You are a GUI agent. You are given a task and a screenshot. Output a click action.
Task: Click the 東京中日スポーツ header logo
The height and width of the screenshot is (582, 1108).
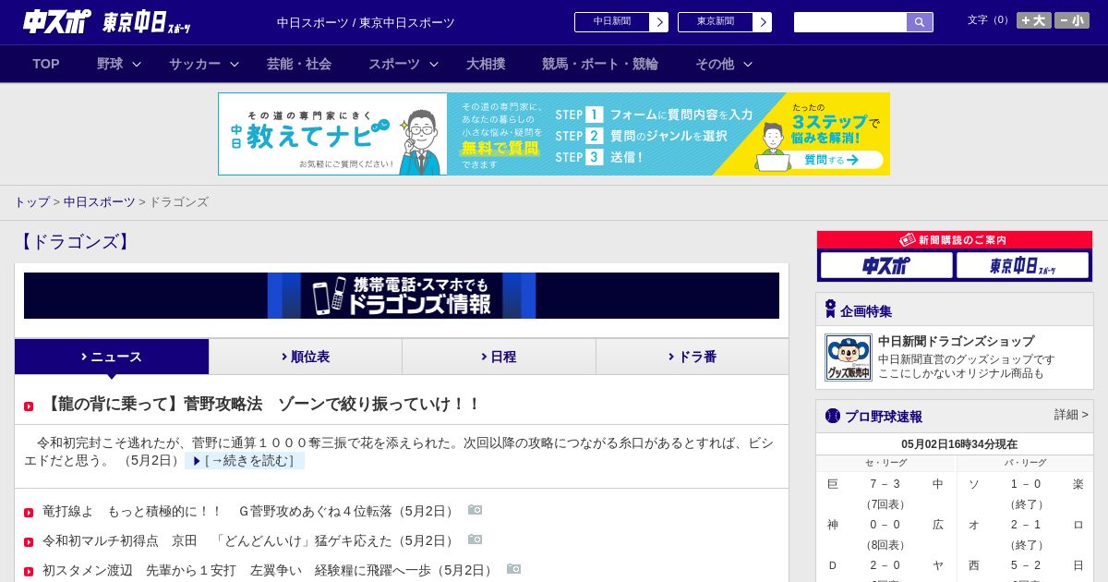tap(146, 23)
